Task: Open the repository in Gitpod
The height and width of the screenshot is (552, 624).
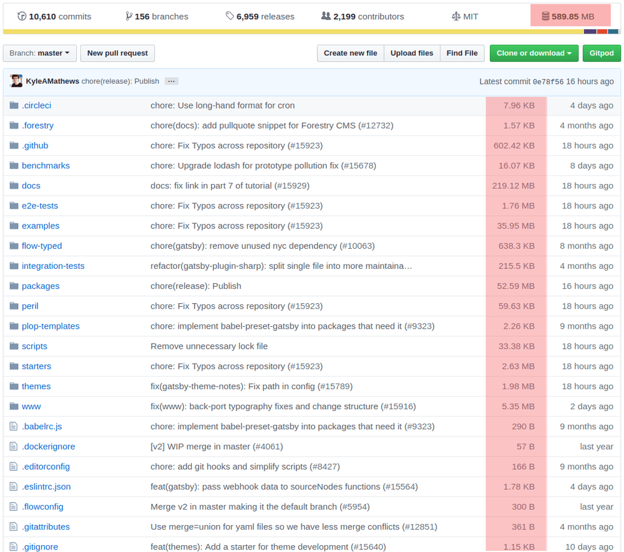Action: 602,53
